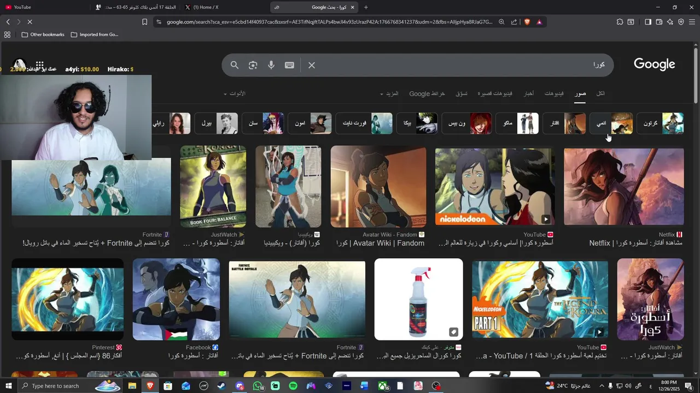Open Brave Leo AI assistant icon
This screenshot has height=393, width=700.
[x=670, y=22]
